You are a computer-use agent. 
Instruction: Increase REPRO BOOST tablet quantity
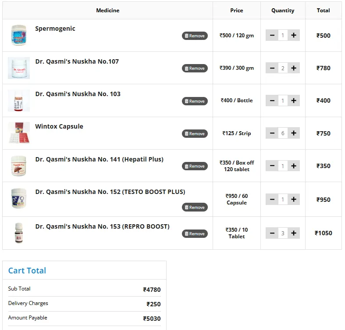[294, 233]
